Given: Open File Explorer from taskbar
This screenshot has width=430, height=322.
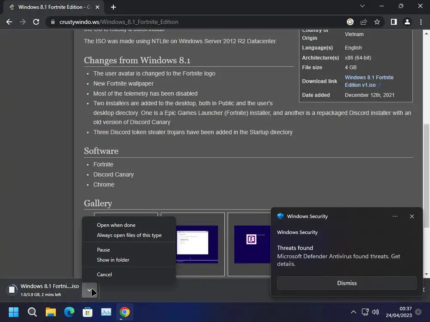Looking at the screenshot, I should 50,312.
